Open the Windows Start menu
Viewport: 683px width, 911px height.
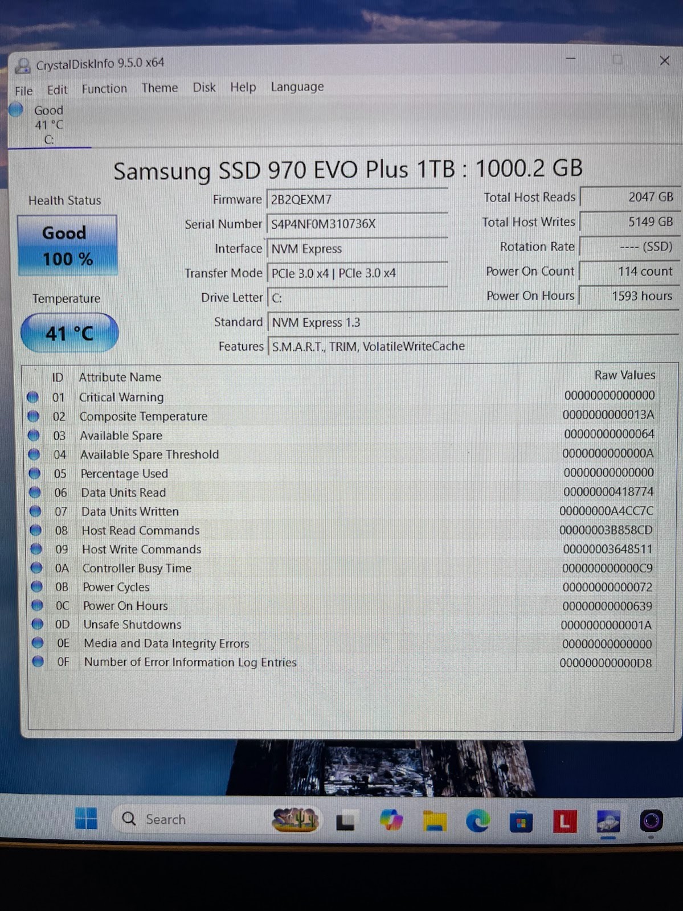[86, 819]
